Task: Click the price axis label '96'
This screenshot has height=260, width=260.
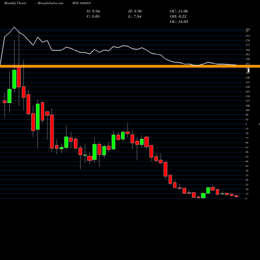Action: pos(247,115)
